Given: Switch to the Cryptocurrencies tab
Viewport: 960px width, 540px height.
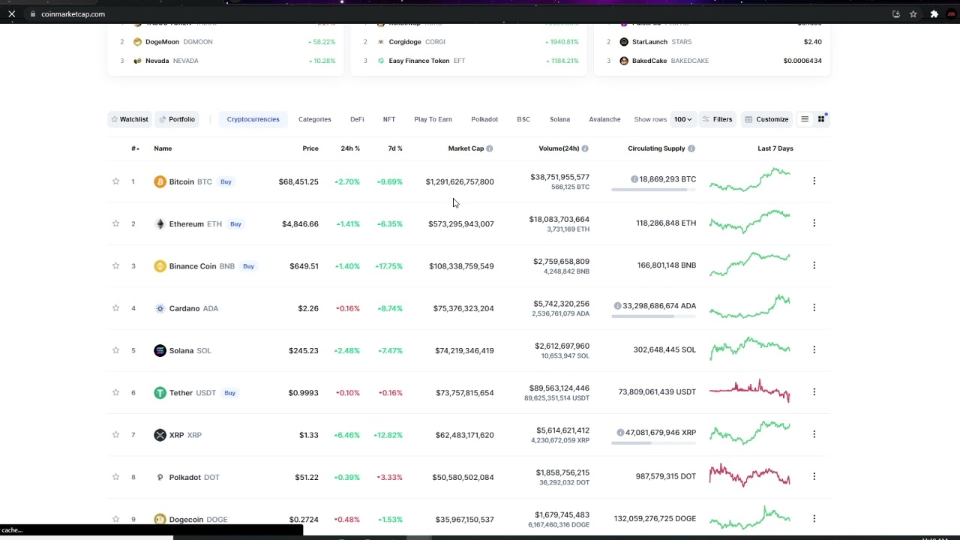Looking at the screenshot, I should (253, 119).
